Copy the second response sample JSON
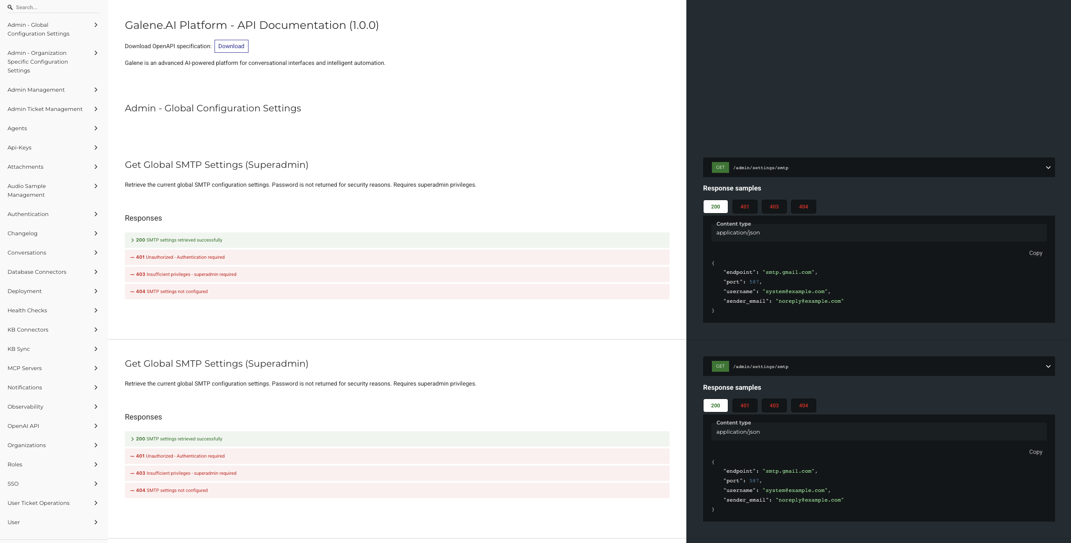The width and height of the screenshot is (1071, 543). tap(1035, 452)
